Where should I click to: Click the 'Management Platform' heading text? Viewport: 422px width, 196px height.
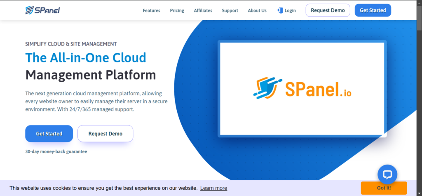(91, 75)
